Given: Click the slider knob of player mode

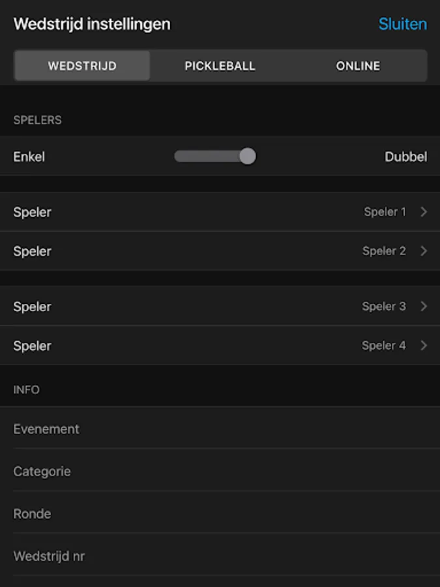Looking at the screenshot, I should [247, 157].
